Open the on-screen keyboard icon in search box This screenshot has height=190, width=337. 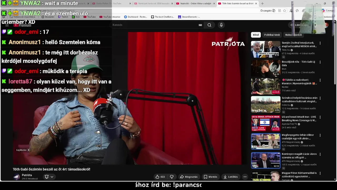(200, 25)
